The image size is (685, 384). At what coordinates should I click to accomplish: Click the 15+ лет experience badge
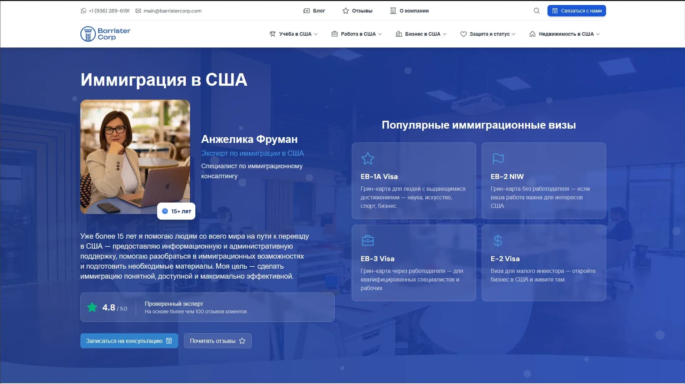click(176, 211)
